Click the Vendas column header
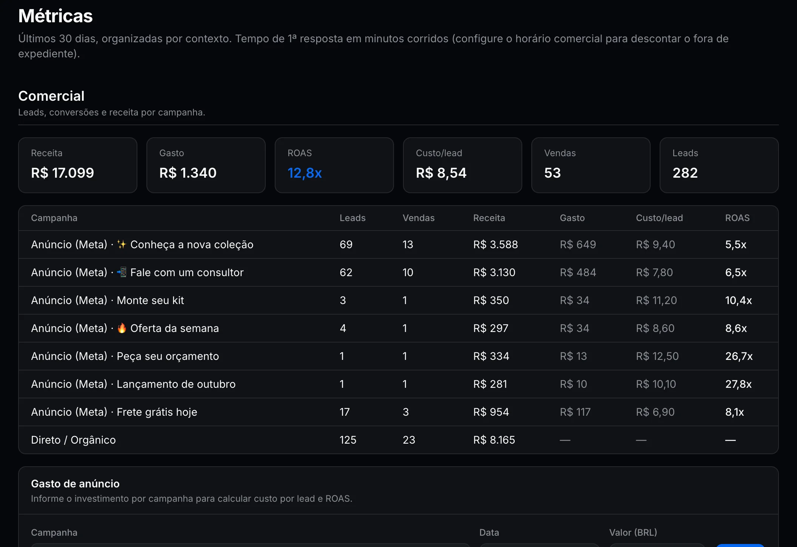 coord(419,218)
